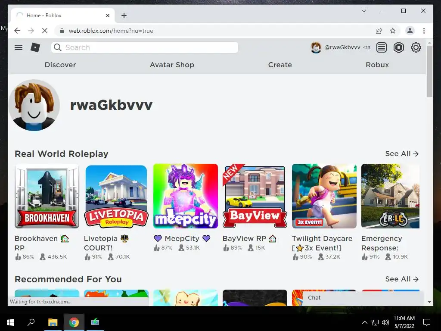This screenshot has width=441, height=331.
Task: Open a new browser tab
Action: click(x=124, y=16)
